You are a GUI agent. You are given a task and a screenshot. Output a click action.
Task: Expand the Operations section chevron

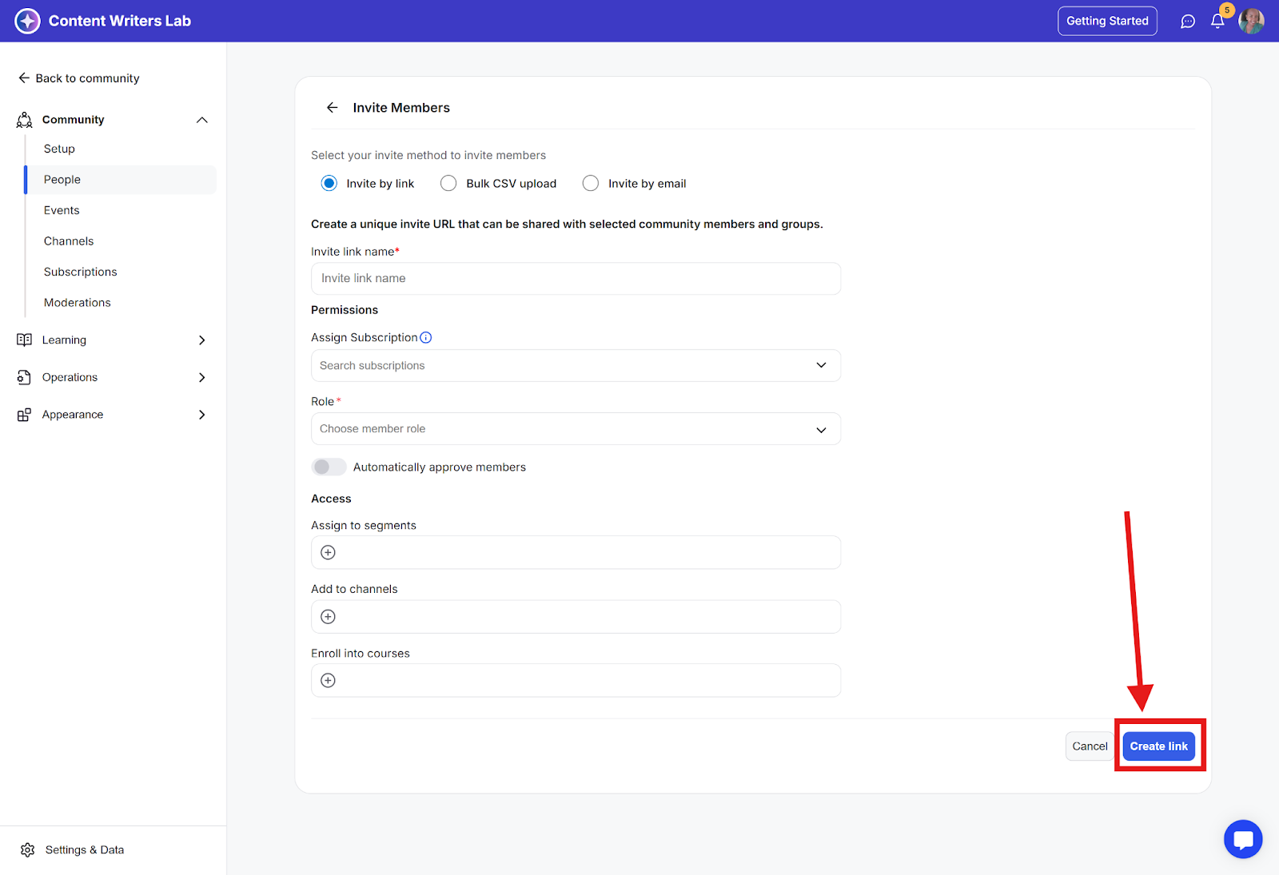pos(202,377)
